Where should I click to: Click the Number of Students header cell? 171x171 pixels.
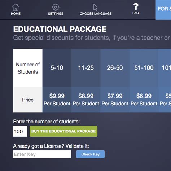click(x=28, y=68)
